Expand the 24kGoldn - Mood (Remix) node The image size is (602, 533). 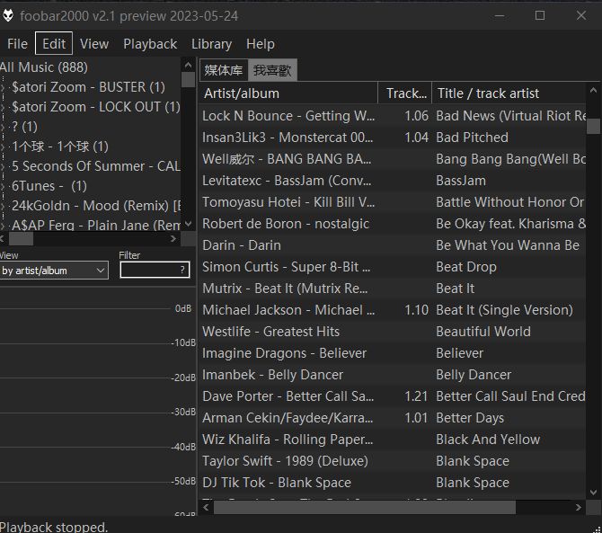[x=3, y=206]
